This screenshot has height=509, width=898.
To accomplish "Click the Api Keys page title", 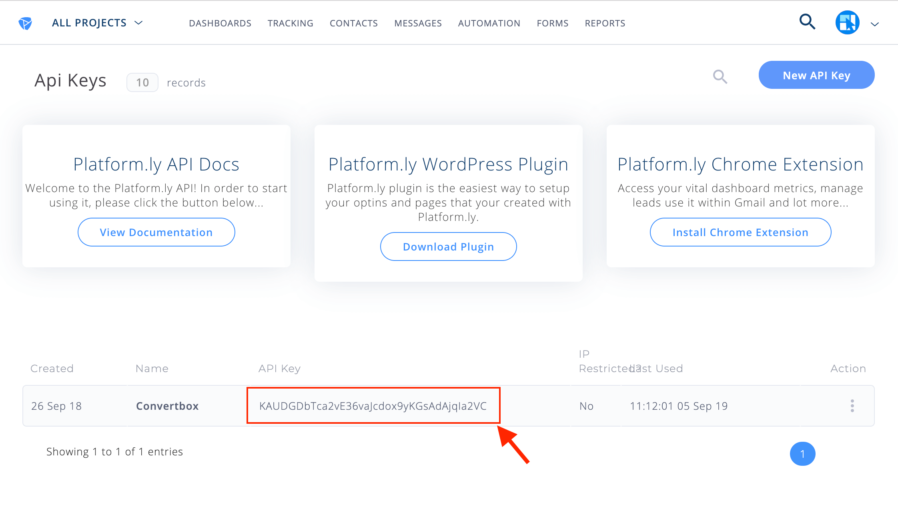I will pyautogui.click(x=70, y=80).
